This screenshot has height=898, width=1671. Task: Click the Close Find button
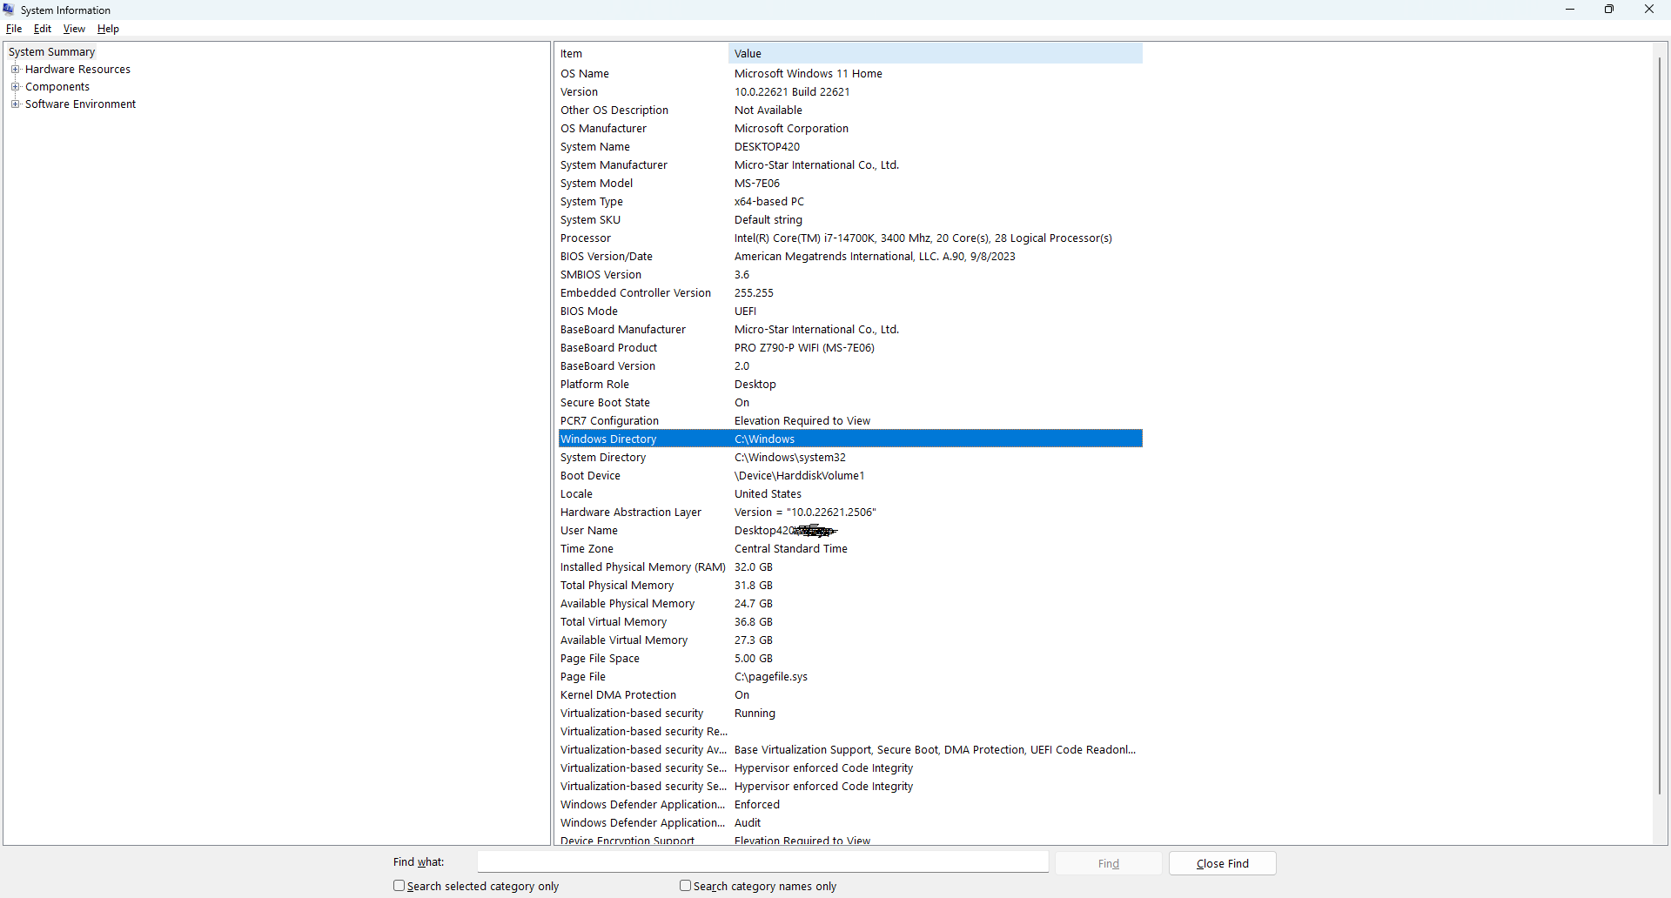click(x=1223, y=863)
